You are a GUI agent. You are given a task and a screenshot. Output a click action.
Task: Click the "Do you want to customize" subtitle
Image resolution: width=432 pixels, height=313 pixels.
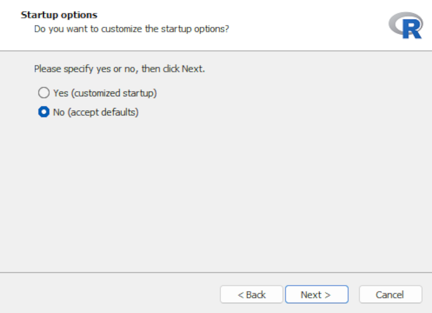pos(131,29)
